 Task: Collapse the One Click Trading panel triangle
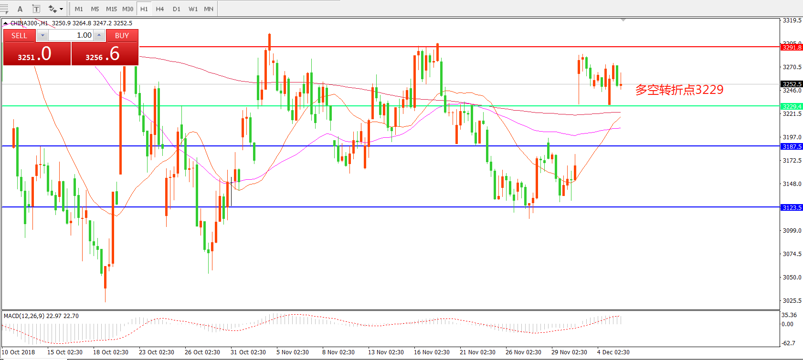coord(5,23)
